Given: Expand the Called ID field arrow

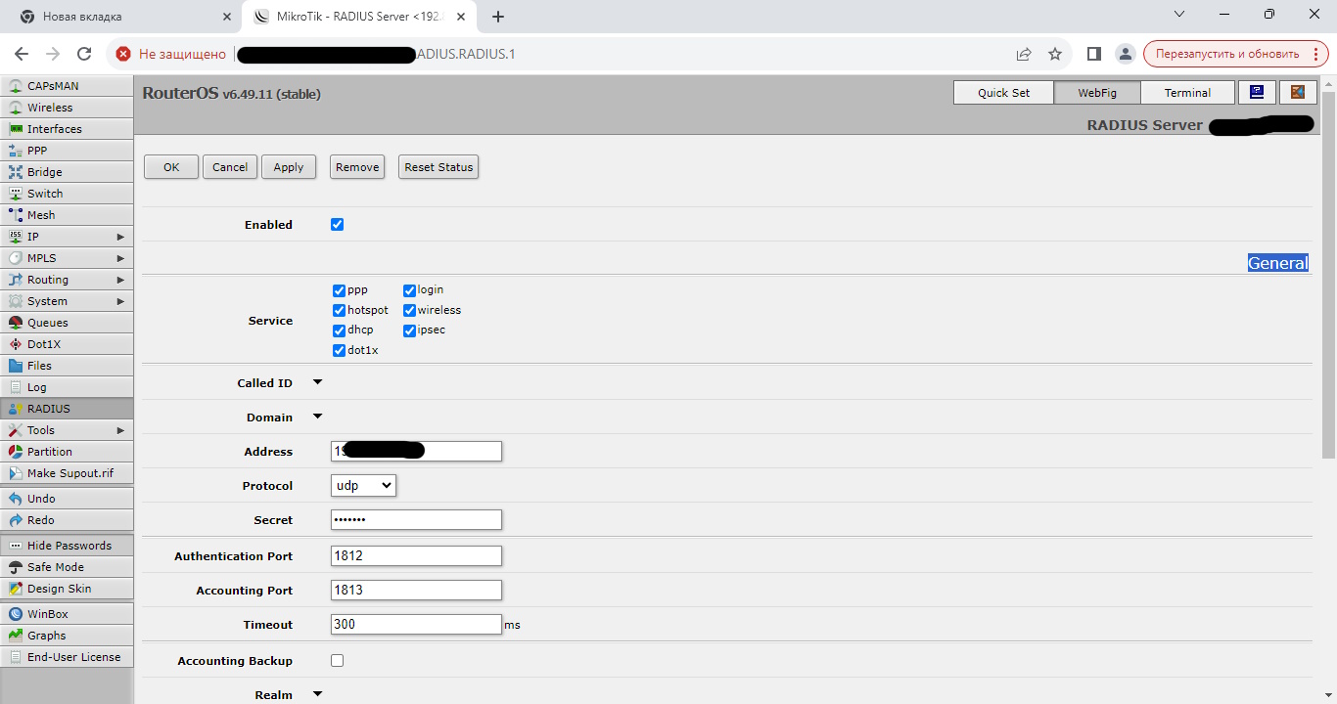Looking at the screenshot, I should point(317,382).
